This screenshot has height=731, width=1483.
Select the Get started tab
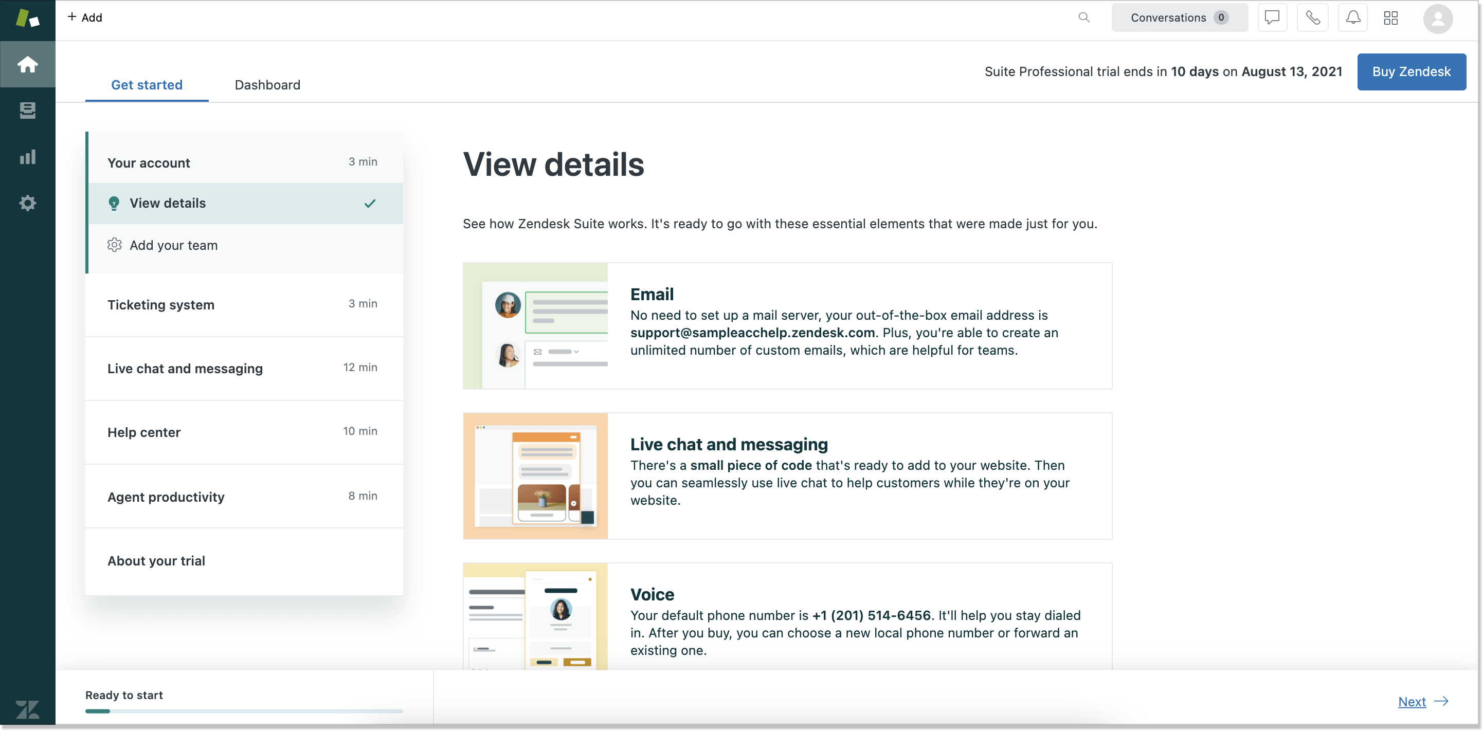click(x=147, y=84)
